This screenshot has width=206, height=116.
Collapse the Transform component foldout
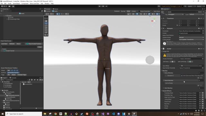click(162, 18)
